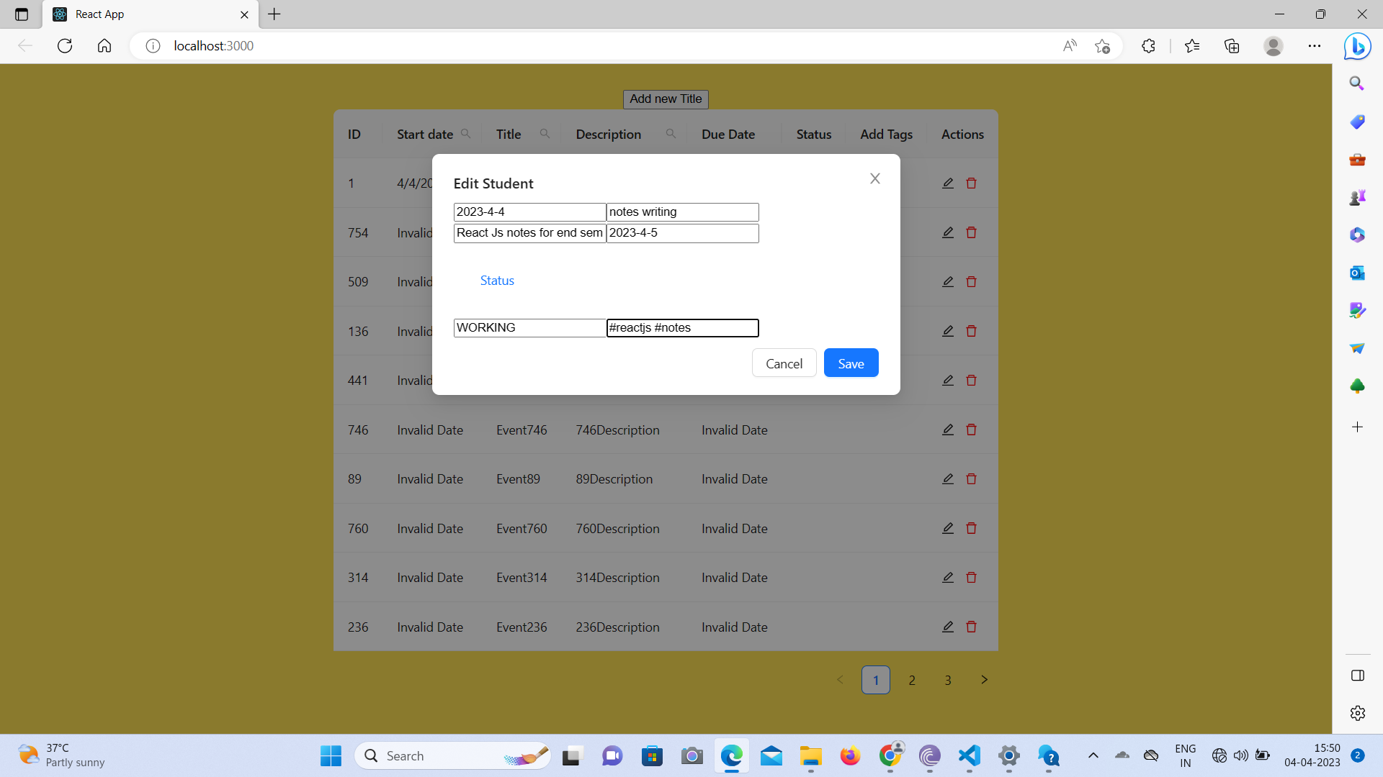Click the Status link in the dialog
Image resolution: width=1383 pixels, height=777 pixels.
pos(496,280)
